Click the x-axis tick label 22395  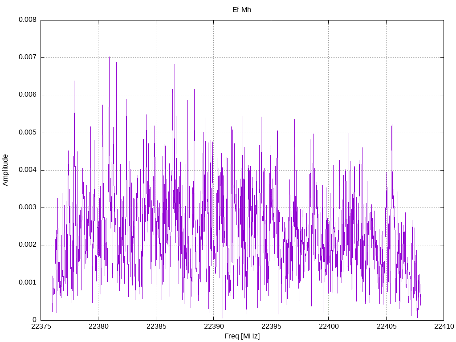[x=271, y=326]
